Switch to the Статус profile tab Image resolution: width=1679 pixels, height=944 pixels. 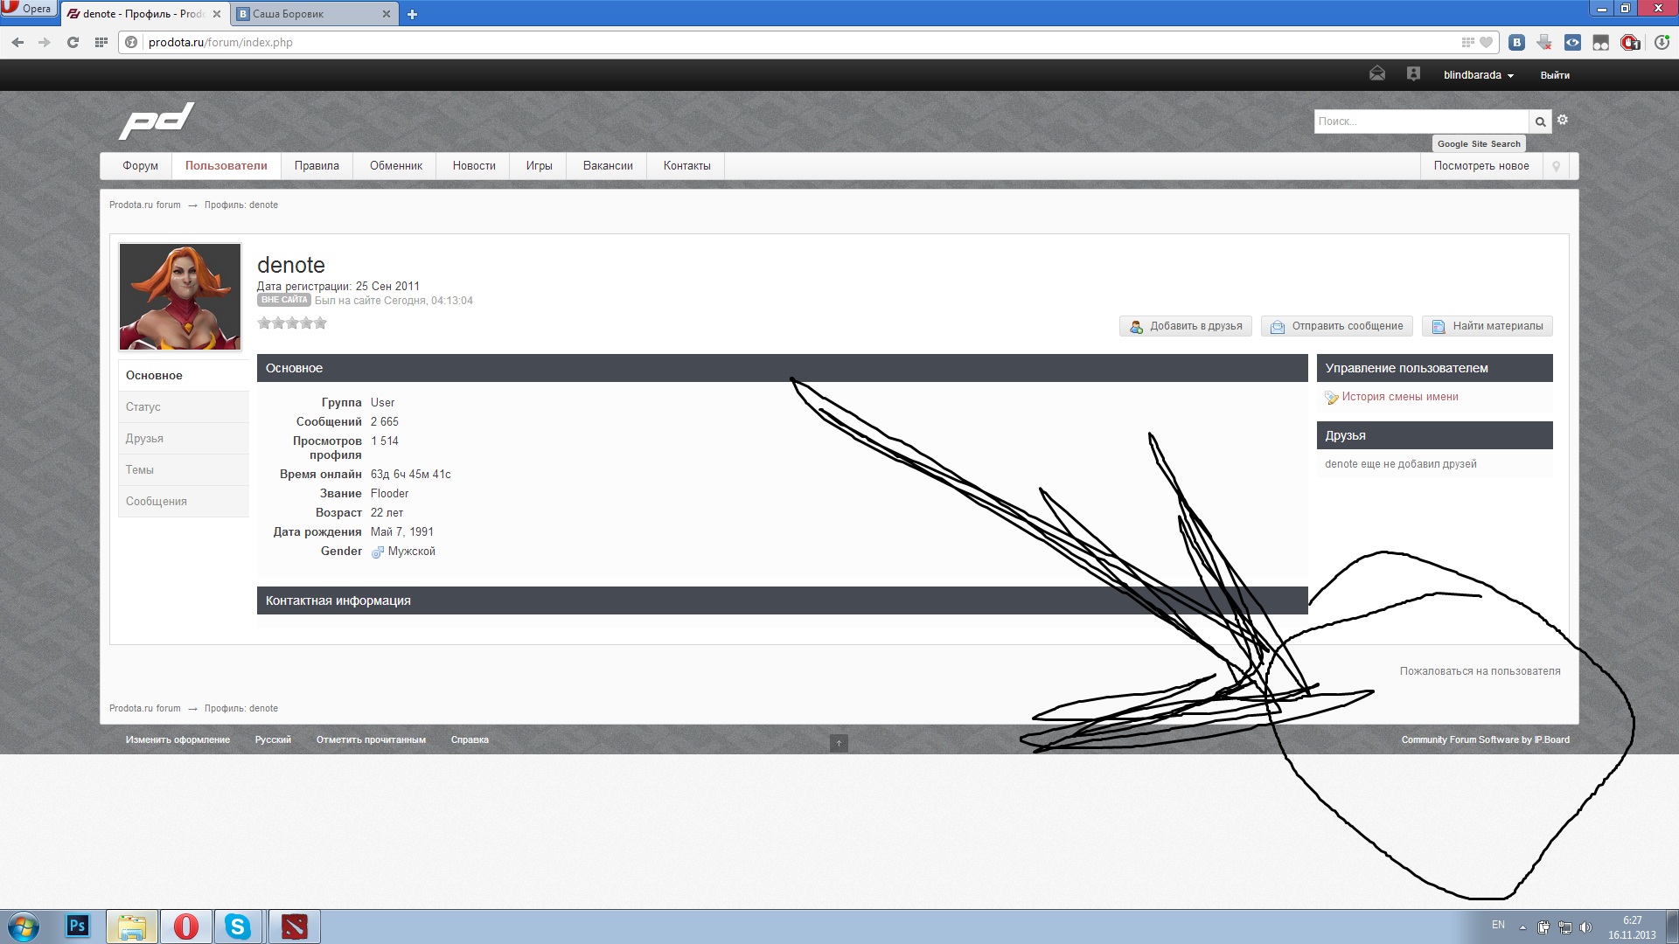pos(143,407)
